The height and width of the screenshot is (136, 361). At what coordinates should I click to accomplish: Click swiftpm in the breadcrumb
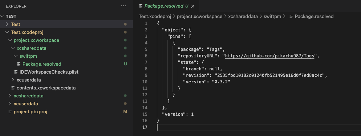[272, 17]
